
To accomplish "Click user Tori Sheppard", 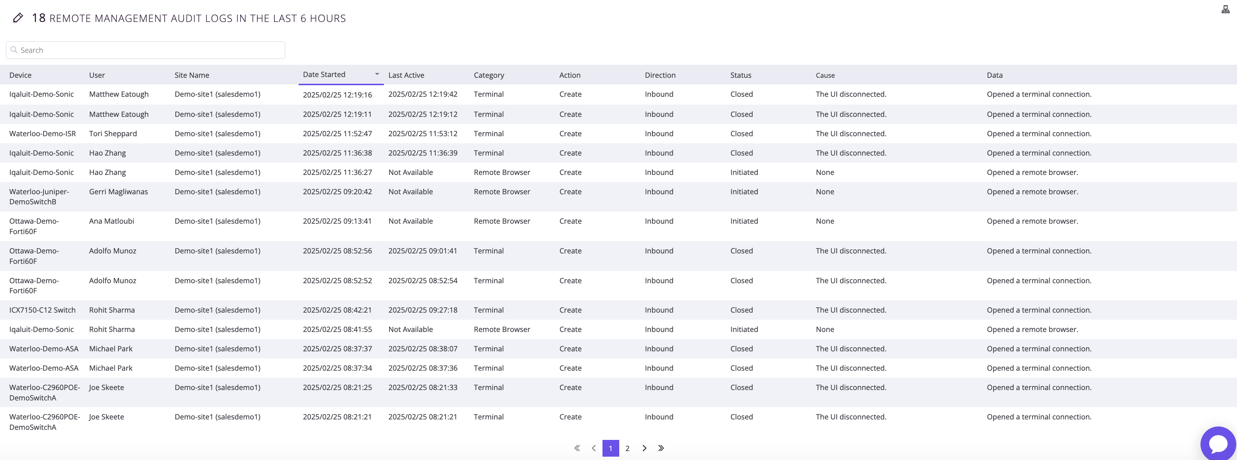I will [x=113, y=134].
